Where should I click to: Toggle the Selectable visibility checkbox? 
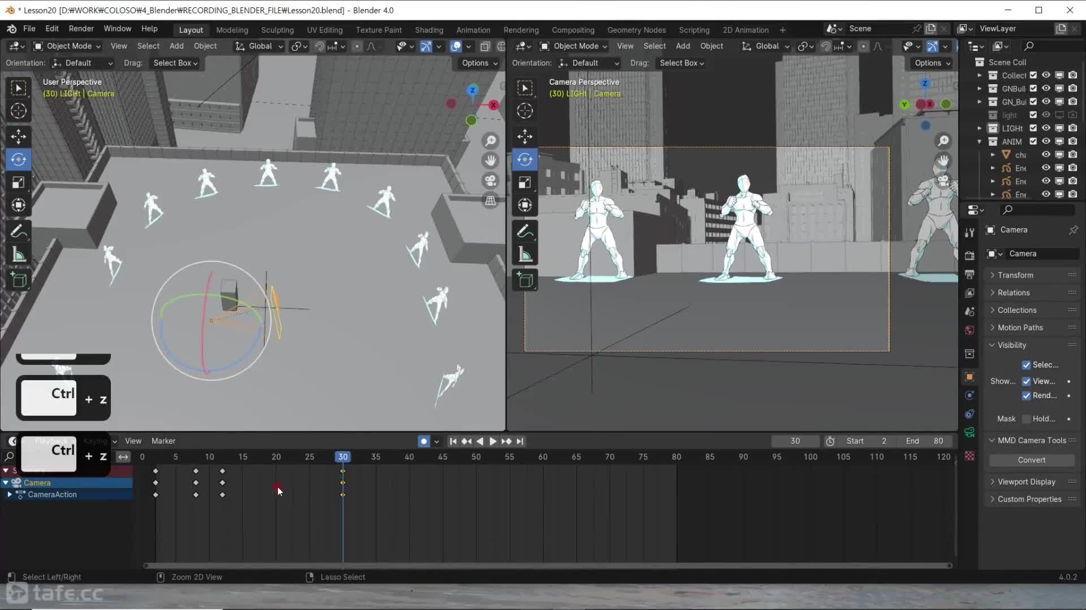1026,365
